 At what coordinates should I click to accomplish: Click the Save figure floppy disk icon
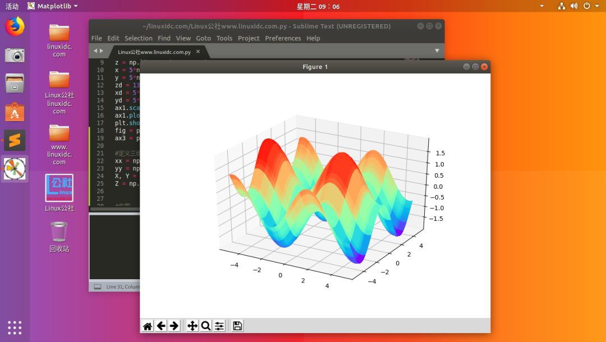click(x=237, y=326)
